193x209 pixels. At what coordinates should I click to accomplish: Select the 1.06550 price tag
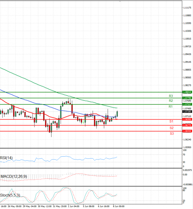tap(187, 131)
